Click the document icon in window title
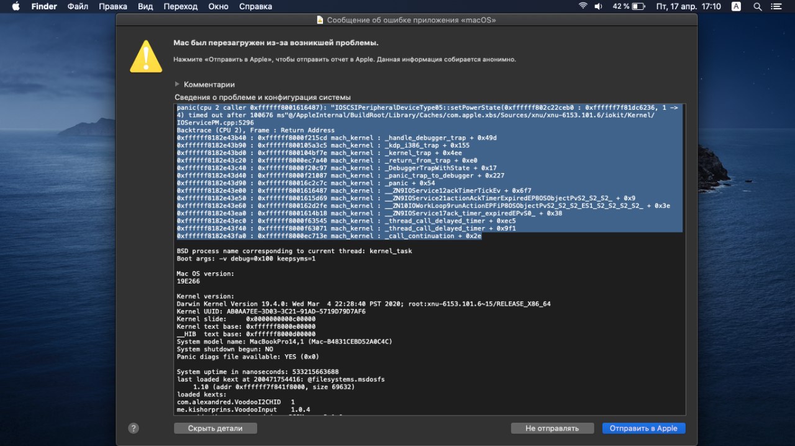 click(320, 20)
